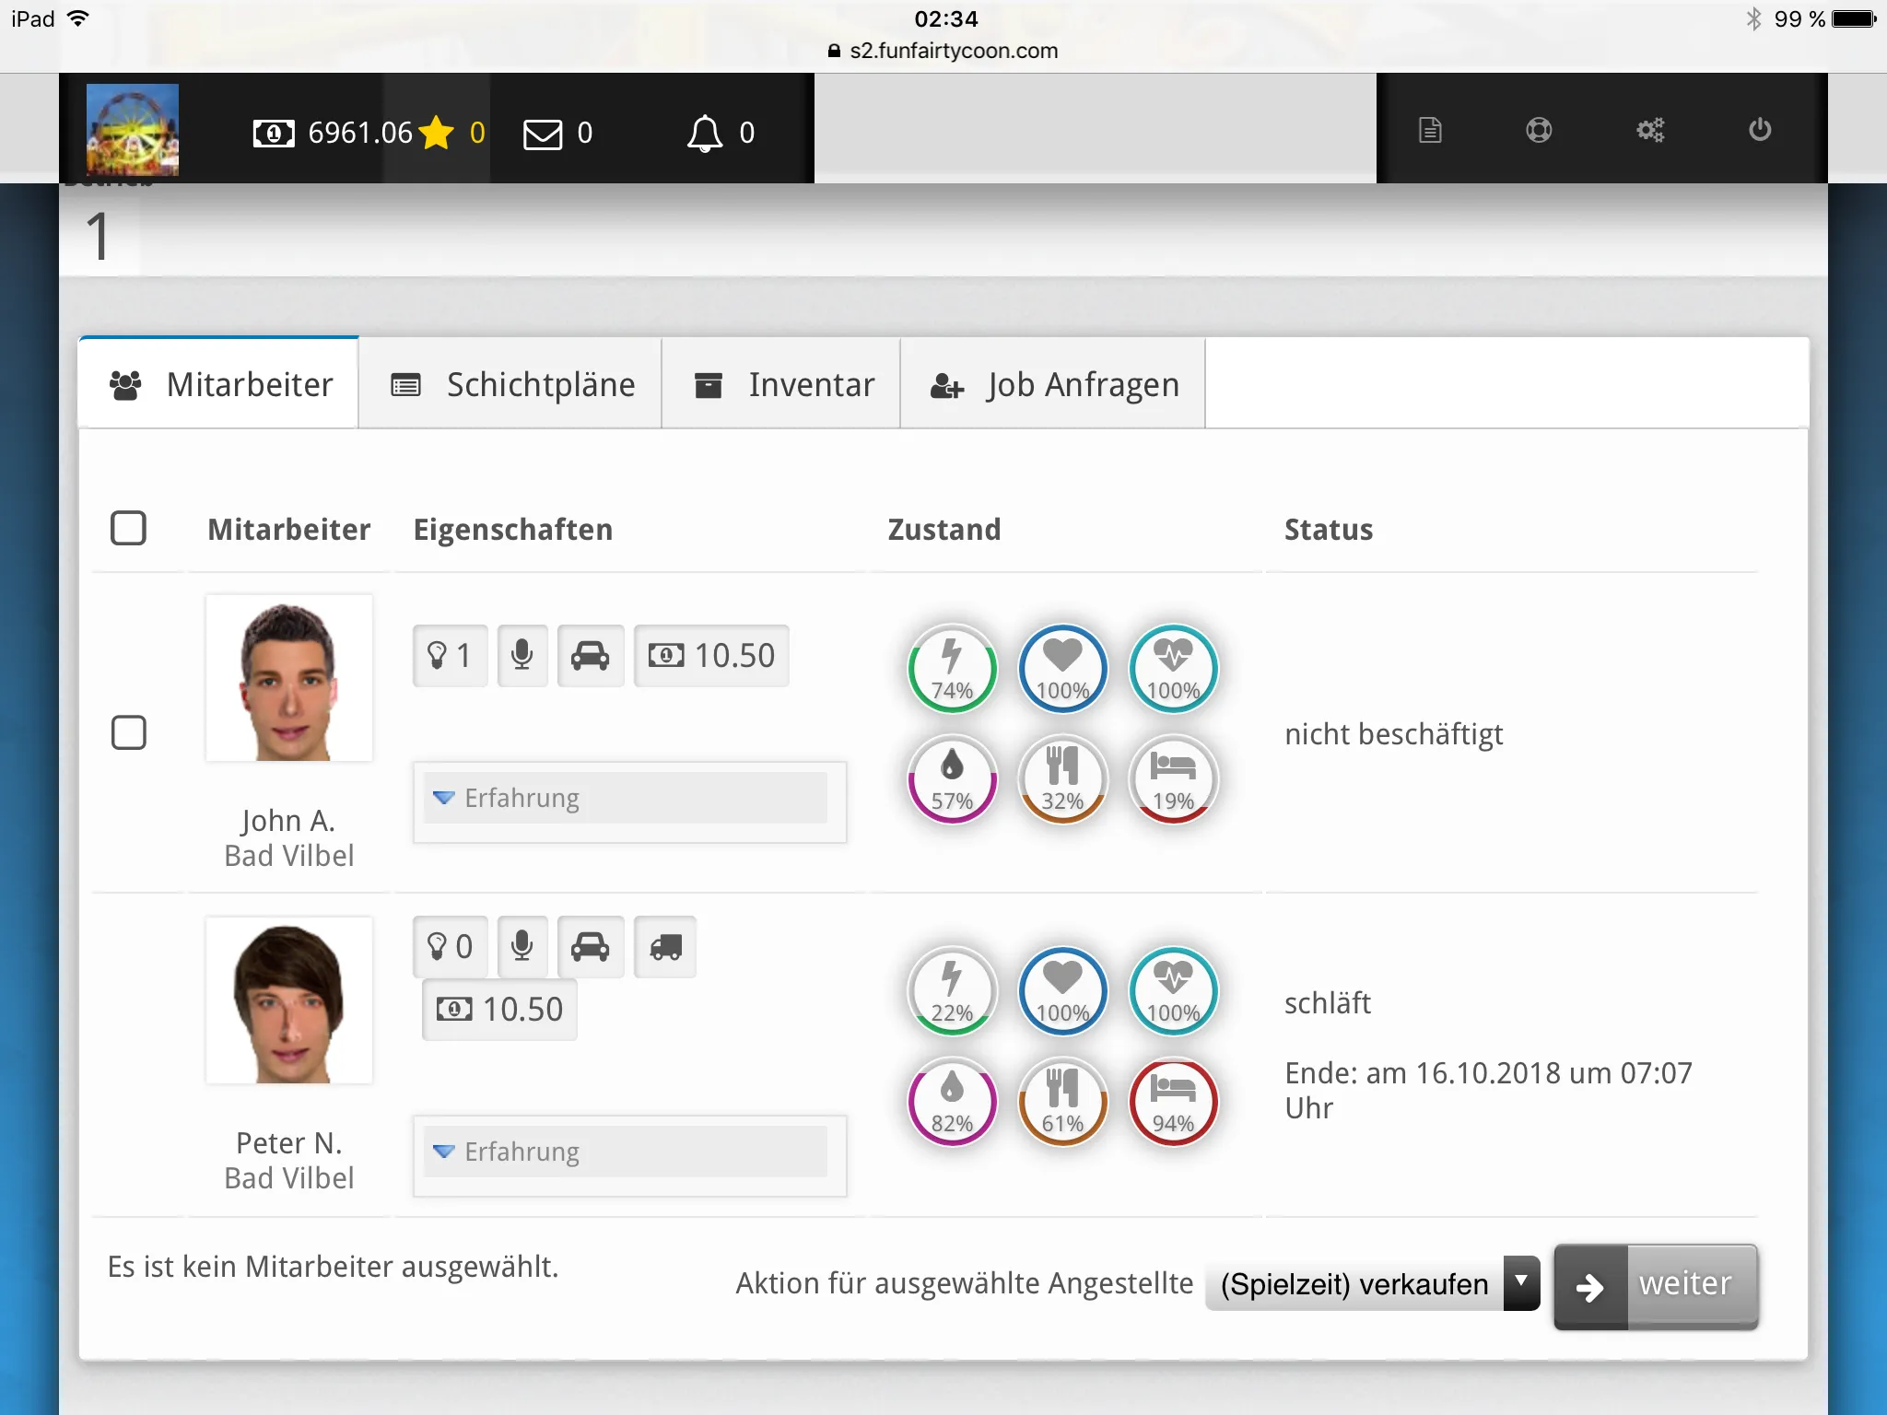Open the mail envelope icon in header
The image size is (1887, 1415).
pos(543,134)
